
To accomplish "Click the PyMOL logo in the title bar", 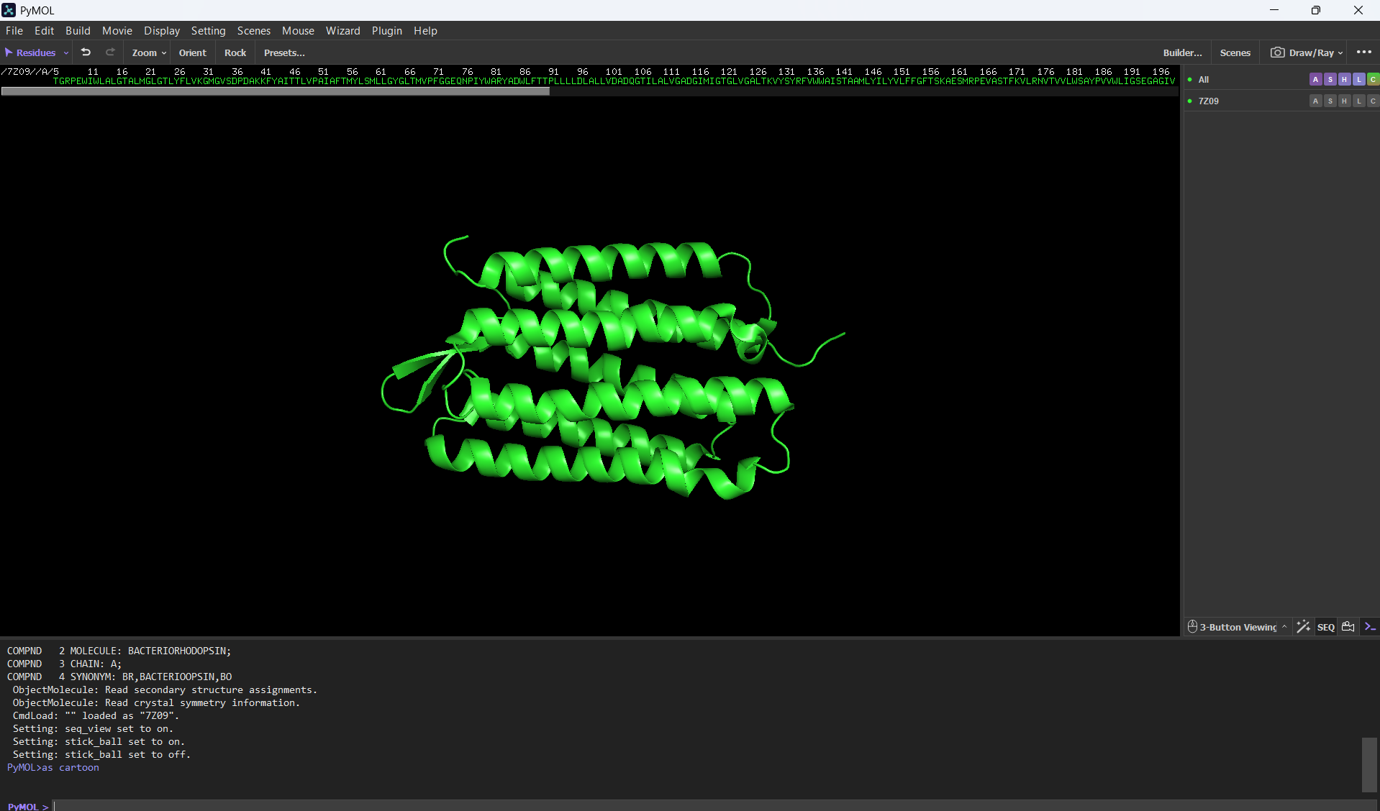I will (9, 10).
